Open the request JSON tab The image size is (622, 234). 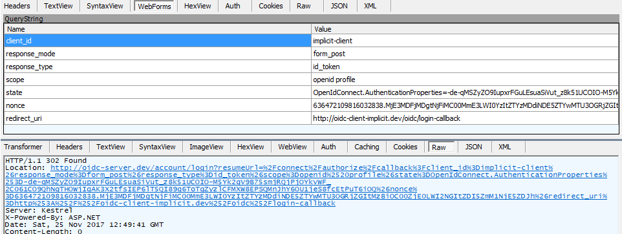(x=340, y=6)
